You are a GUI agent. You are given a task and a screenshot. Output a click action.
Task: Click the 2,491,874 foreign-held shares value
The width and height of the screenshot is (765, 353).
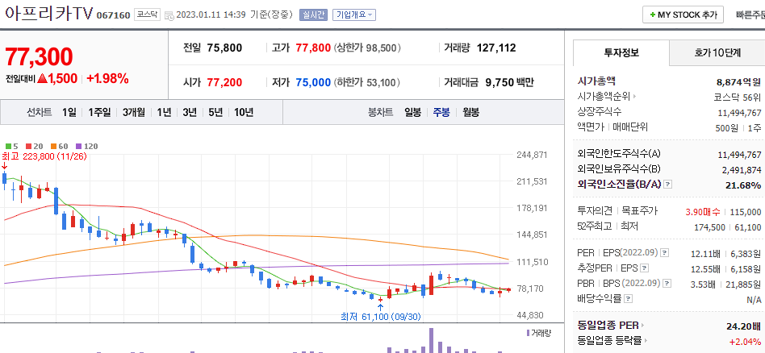tap(740, 169)
